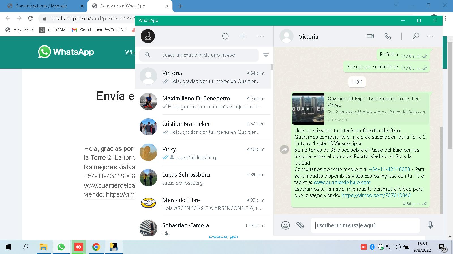Open File Explorer from taskbar
The image size is (453, 254).
pyautogui.click(x=43, y=247)
